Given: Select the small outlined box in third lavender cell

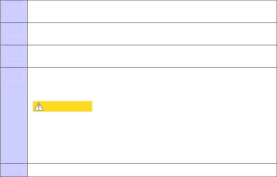Looking at the screenshot, I should [14, 52].
